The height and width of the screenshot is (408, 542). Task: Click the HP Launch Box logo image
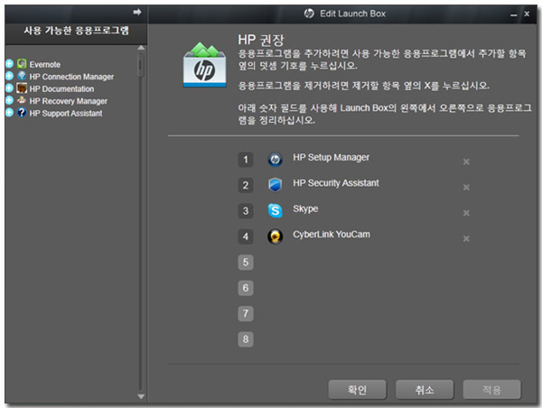[x=205, y=65]
